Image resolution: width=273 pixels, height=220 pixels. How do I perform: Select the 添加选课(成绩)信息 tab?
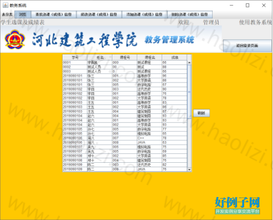tap(144, 15)
